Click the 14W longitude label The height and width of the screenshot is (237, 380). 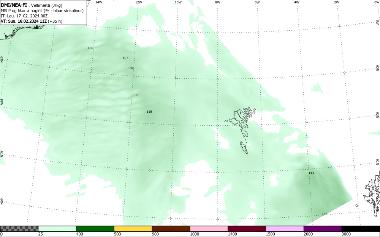click(99, 2)
